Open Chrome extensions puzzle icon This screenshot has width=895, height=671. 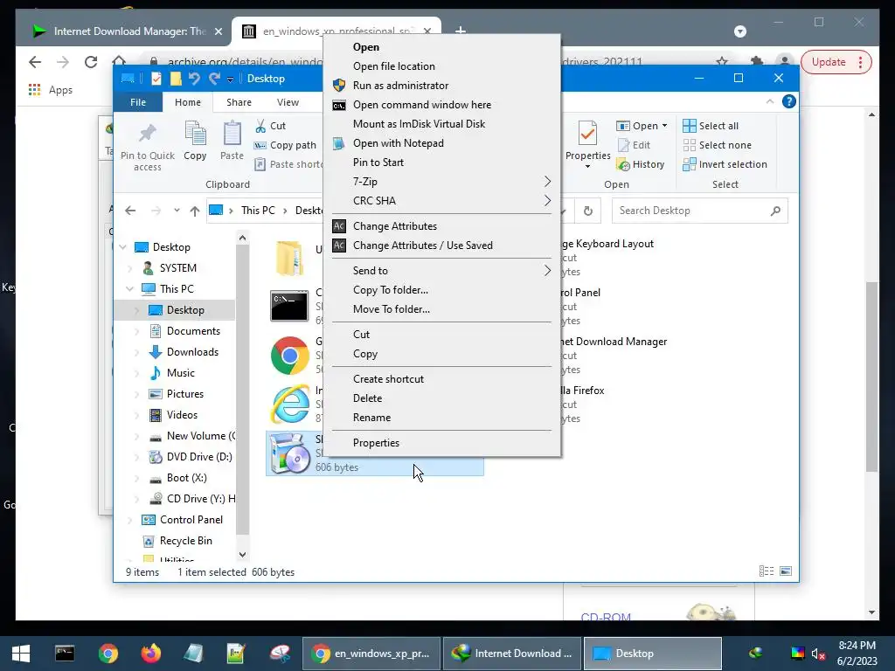click(757, 62)
